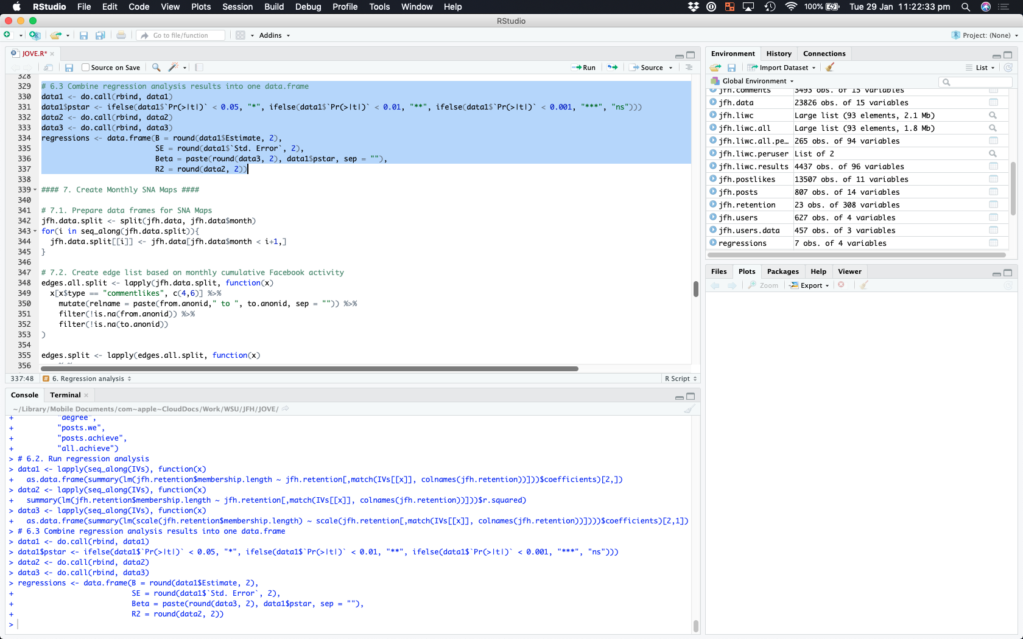Clear environment objects with broom icon
This screenshot has width=1023, height=639.
click(x=830, y=68)
